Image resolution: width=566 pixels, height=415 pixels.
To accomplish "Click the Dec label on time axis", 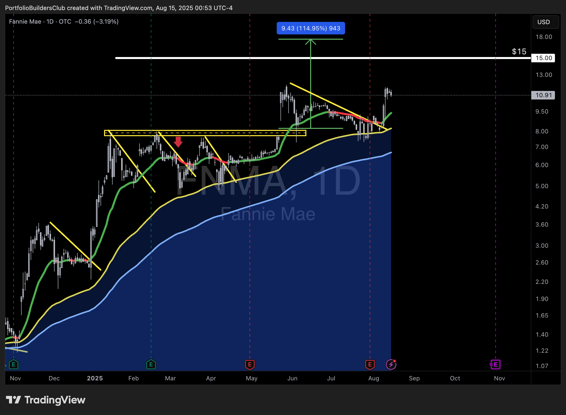I will [x=54, y=378].
